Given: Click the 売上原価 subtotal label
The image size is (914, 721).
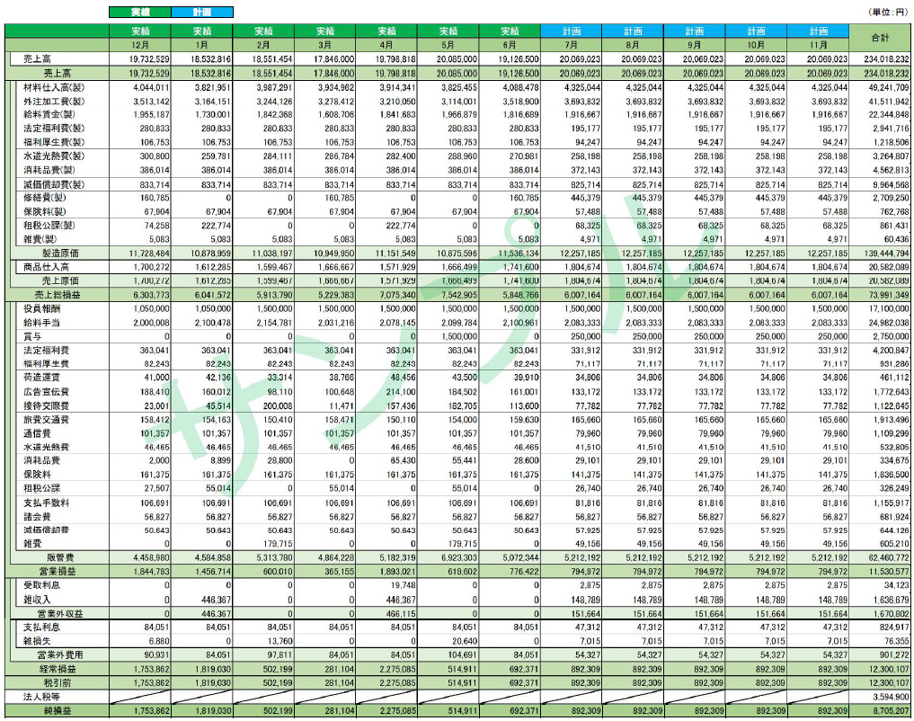Looking at the screenshot, I should (60, 281).
